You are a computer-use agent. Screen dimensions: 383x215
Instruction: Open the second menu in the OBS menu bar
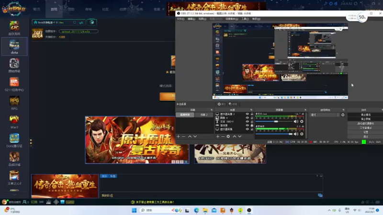coord(191,19)
